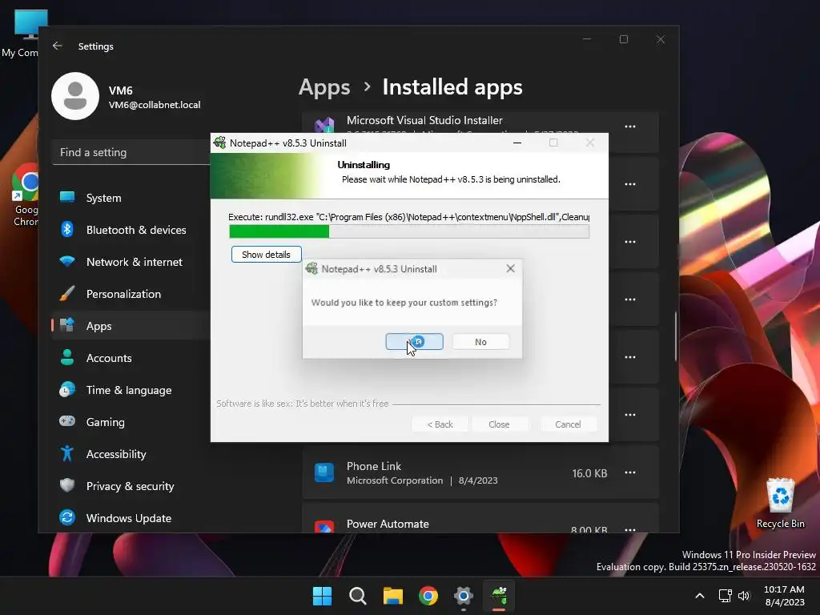Click the VM6 profile avatar
The height and width of the screenshot is (615, 820).
75,96
